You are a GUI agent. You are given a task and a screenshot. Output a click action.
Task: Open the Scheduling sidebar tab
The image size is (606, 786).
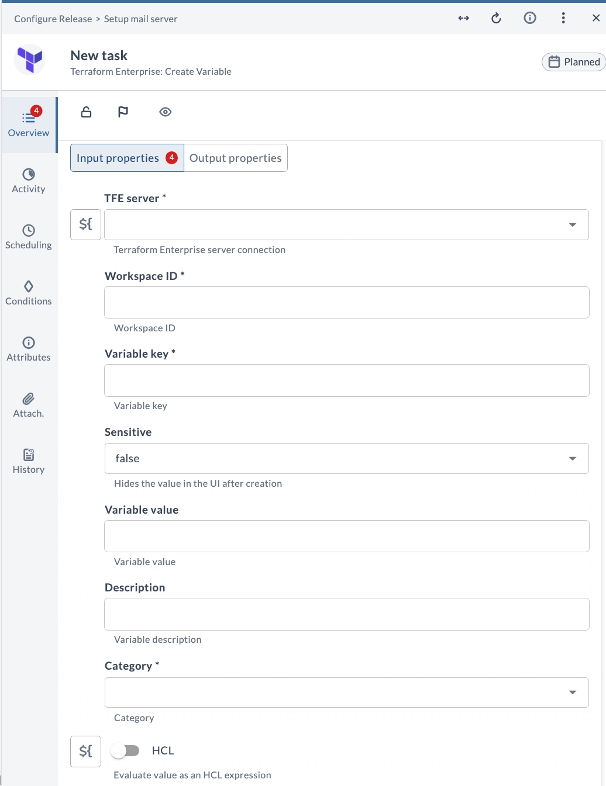tap(29, 237)
